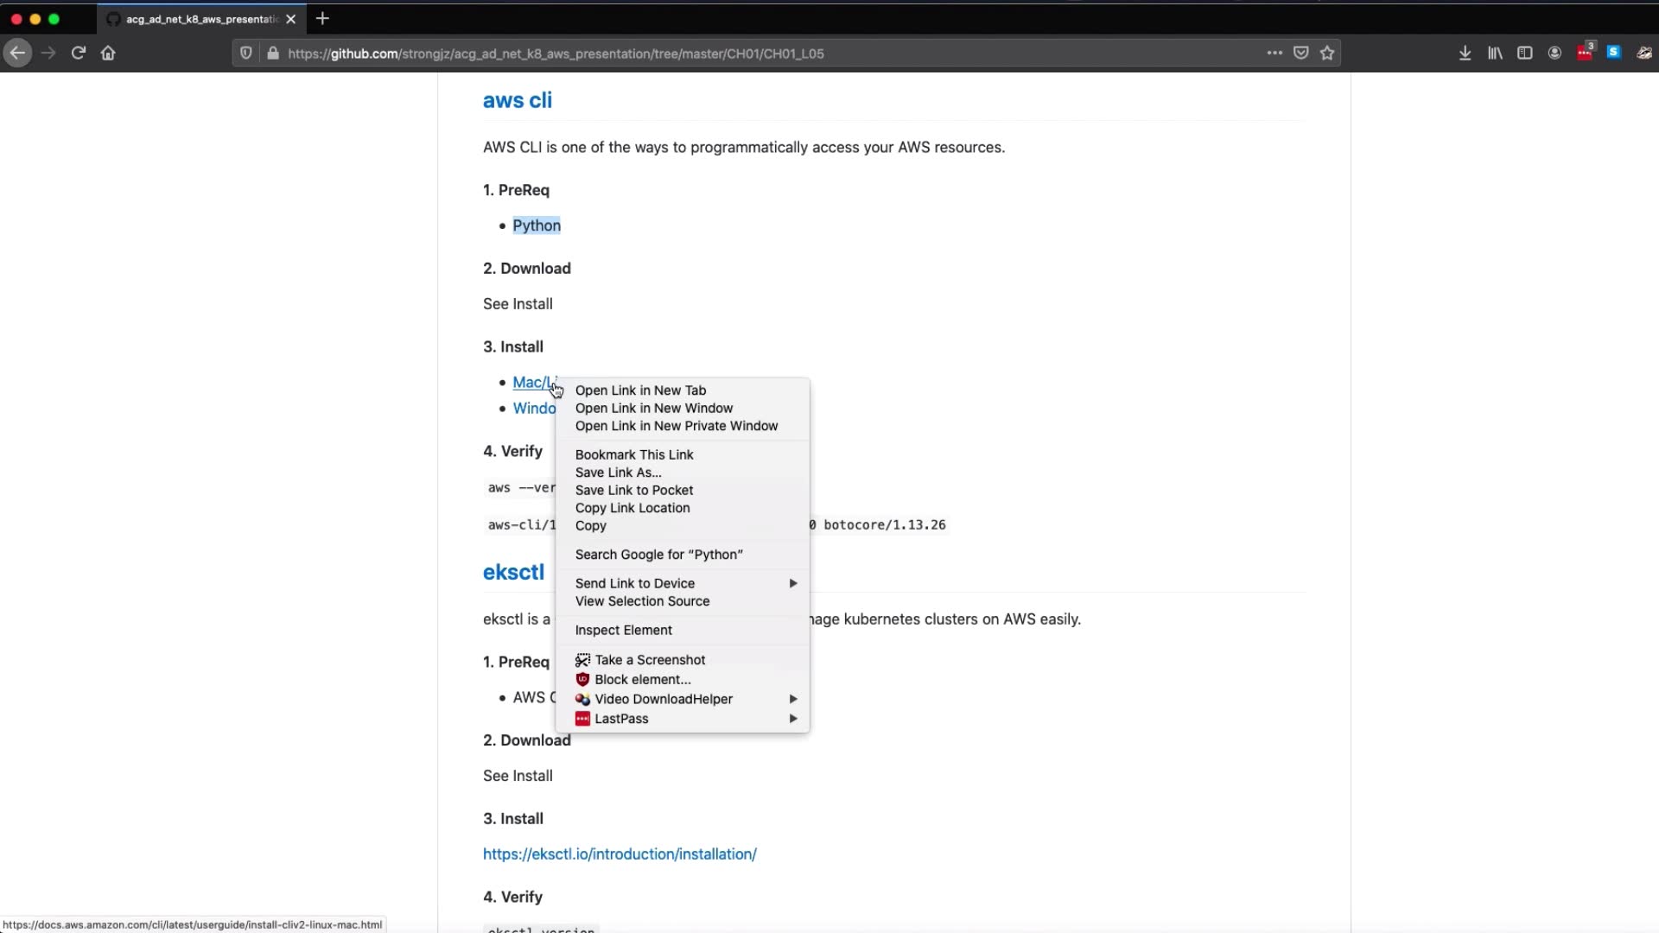The width and height of the screenshot is (1659, 933).
Task: Open the Downloads arrow panel
Action: pyautogui.click(x=1465, y=53)
